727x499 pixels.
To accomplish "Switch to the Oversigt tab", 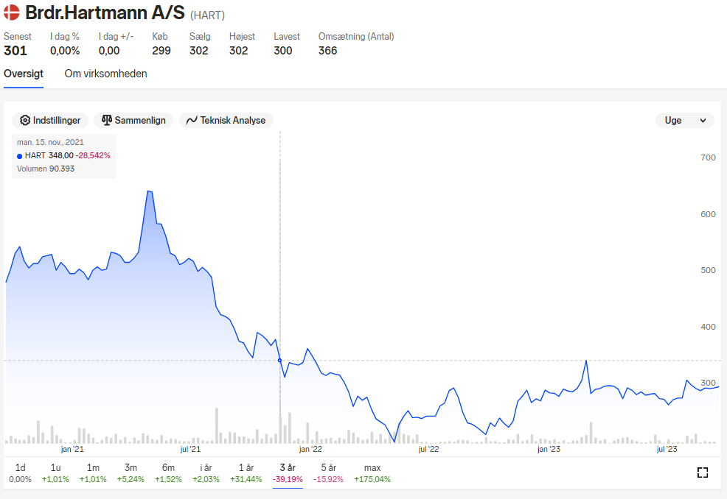I will [24, 74].
